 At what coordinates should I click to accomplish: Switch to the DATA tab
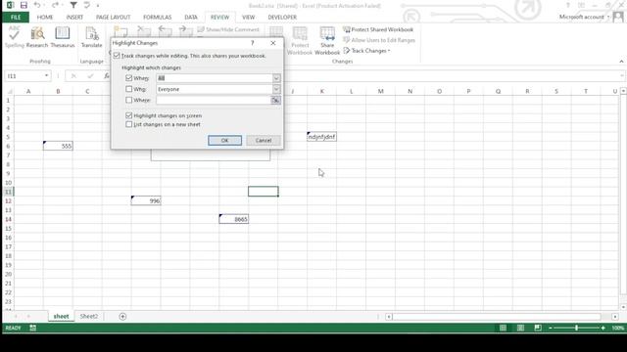[x=191, y=18]
